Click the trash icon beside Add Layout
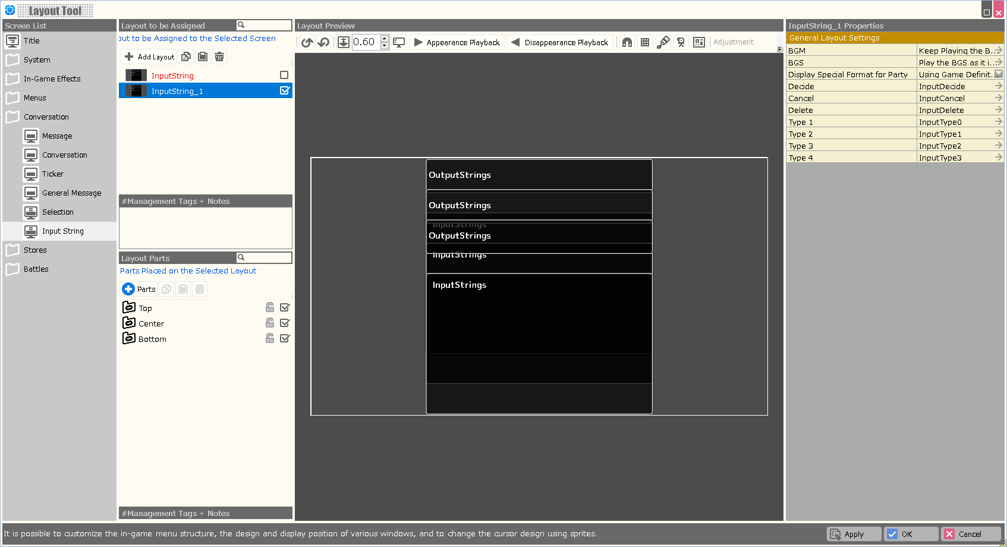The image size is (1007, 547). tap(219, 56)
